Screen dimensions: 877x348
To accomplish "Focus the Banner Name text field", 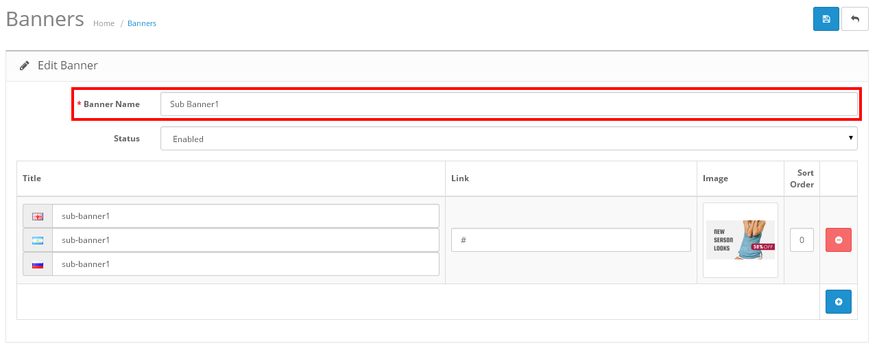I will (x=508, y=104).
